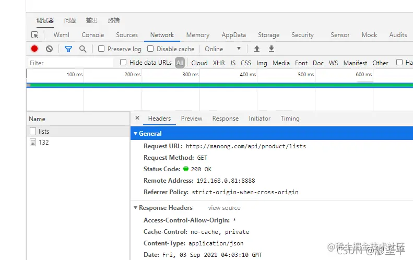Check the checkbox at the filter row's right end

399,62
